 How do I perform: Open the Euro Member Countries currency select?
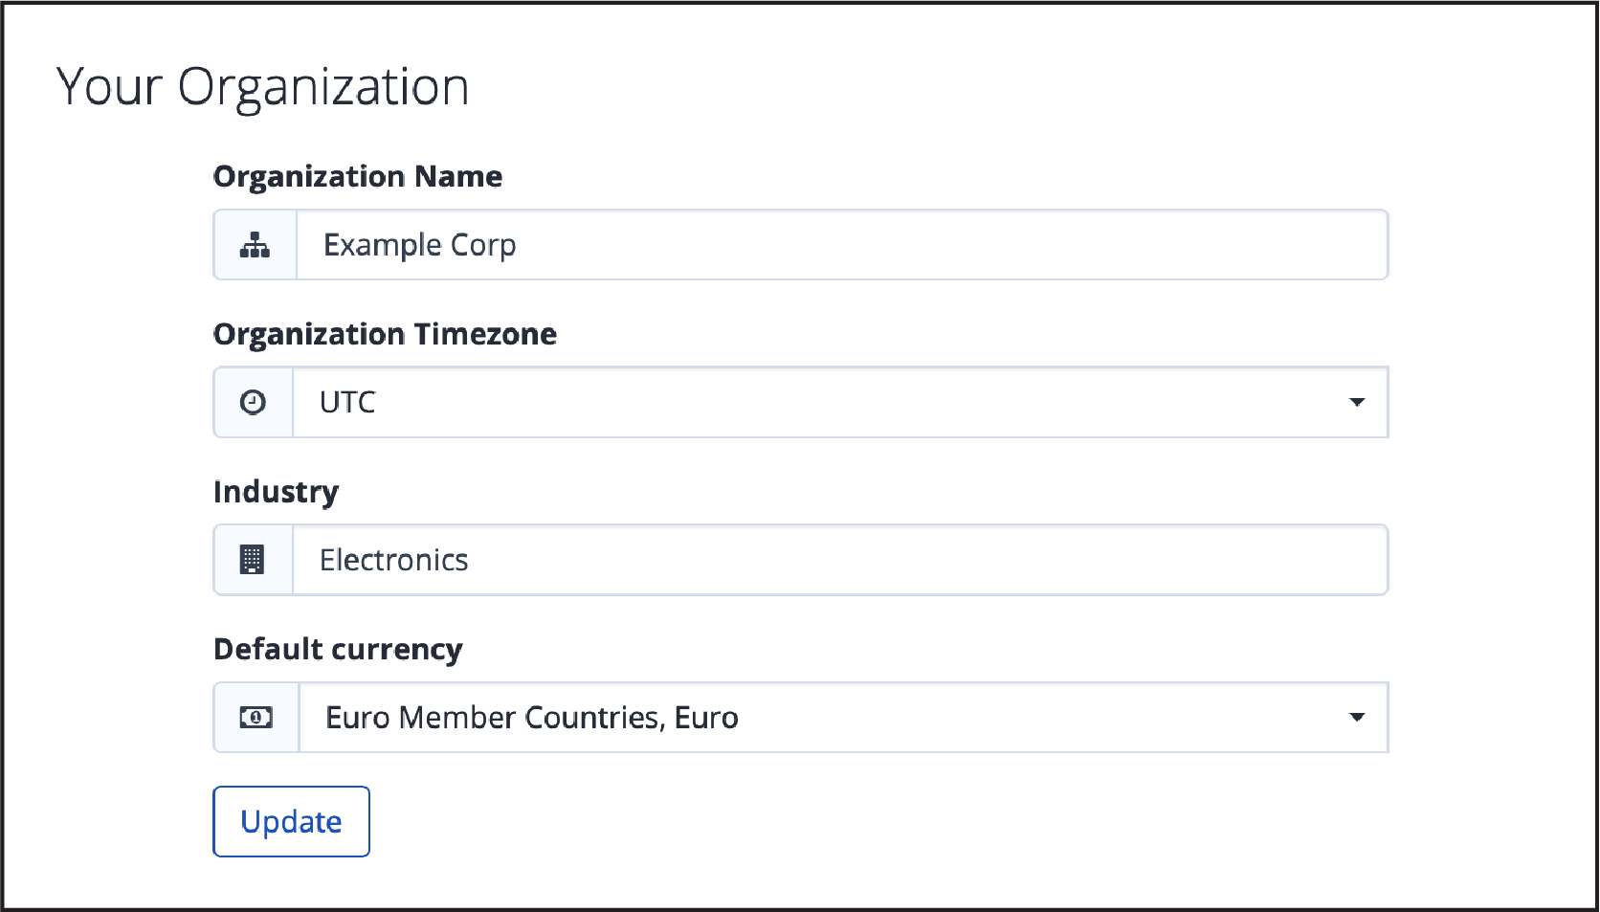844,717
